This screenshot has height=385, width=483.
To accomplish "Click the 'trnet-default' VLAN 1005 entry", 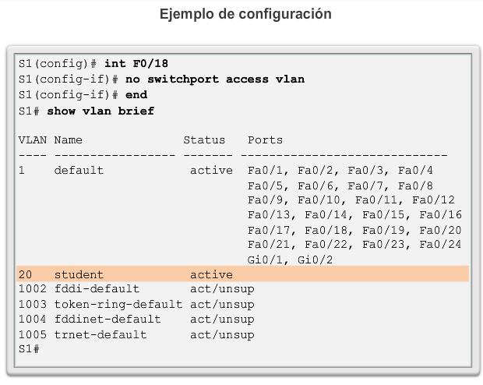I will pyautogui.click(x=100, y=334).
